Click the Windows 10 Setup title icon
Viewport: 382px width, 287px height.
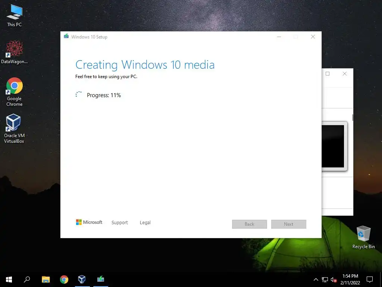pyautogui.click(x=66, y=36)
